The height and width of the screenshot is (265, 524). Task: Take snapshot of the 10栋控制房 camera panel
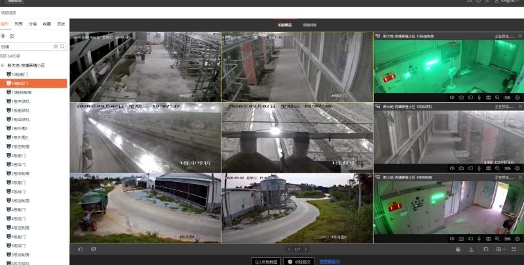tap(461, 97)
